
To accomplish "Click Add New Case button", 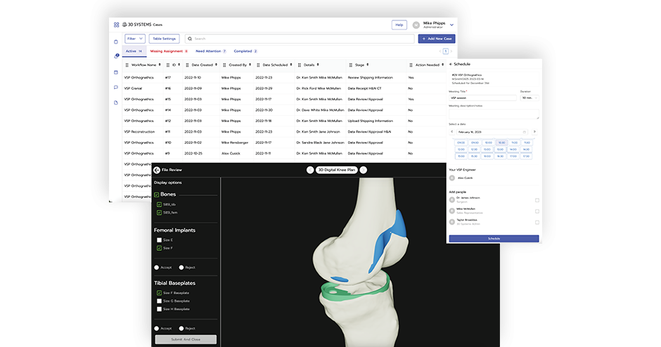I will pyautogui.click(x=437, y=39).
